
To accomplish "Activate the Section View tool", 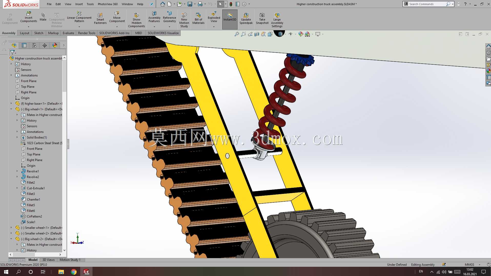I will tap(257, 34).
